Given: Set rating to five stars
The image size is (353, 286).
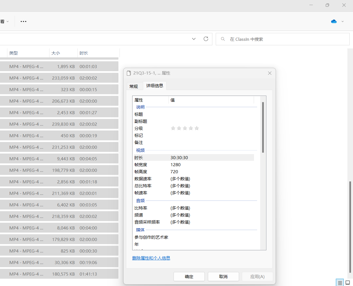Looking at the screenshot, I should coord(197,128).
